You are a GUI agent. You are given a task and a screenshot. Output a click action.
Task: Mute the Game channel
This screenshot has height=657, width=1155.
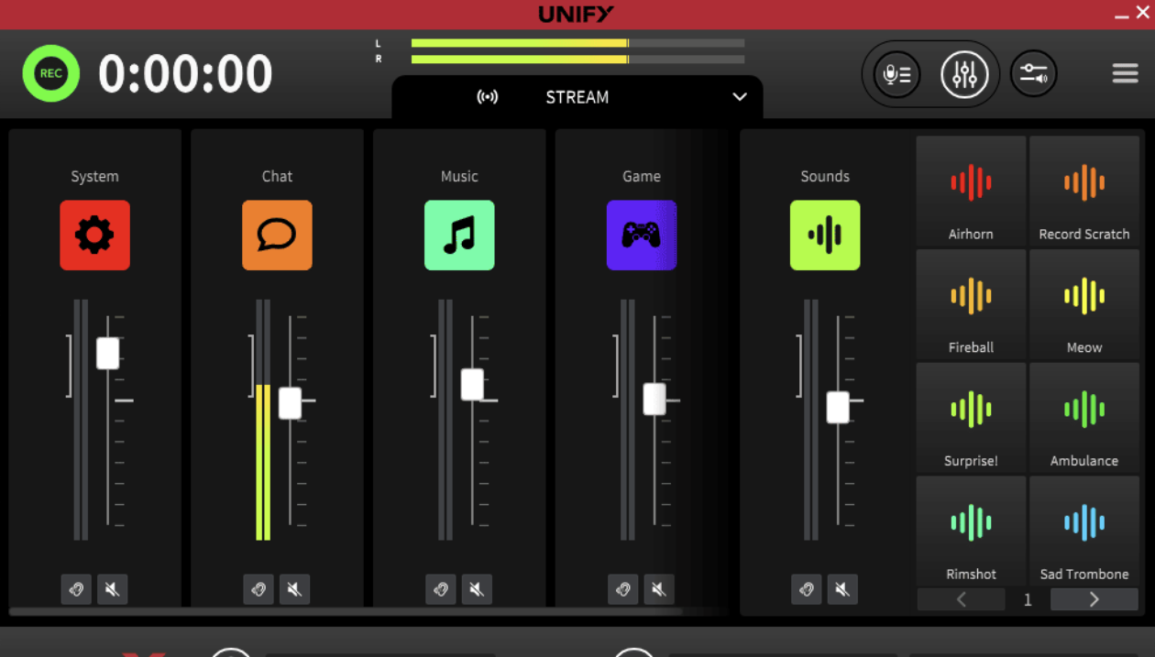point(659,589)
